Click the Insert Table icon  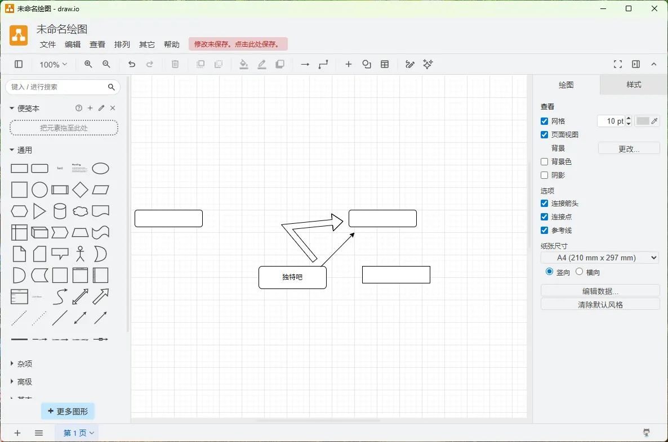pyautogui.click(x=385, y=64)
